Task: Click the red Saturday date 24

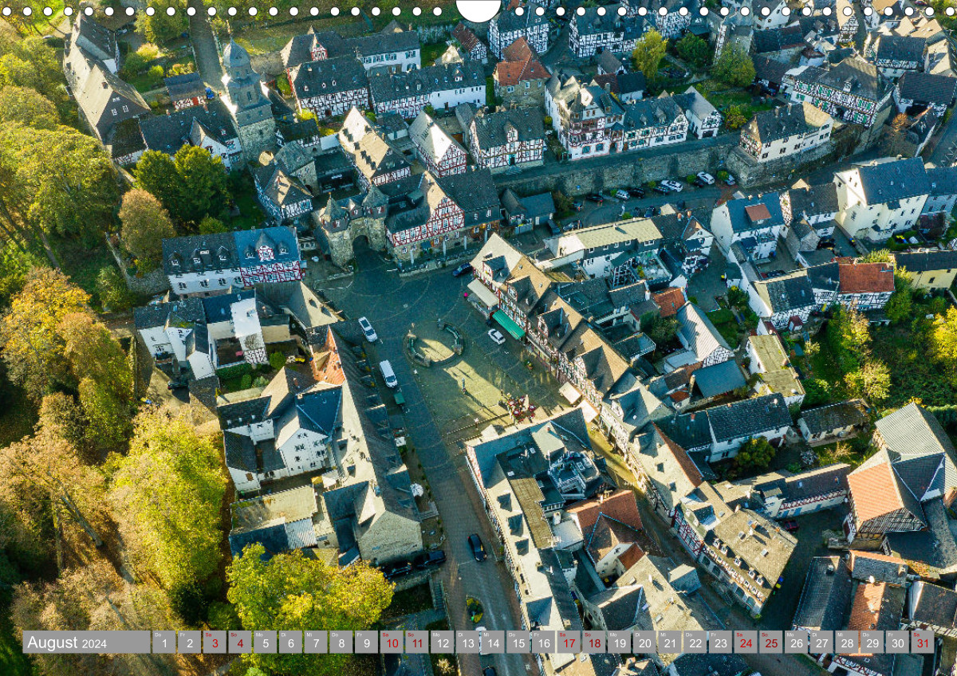Action: (x=746, y=643)
